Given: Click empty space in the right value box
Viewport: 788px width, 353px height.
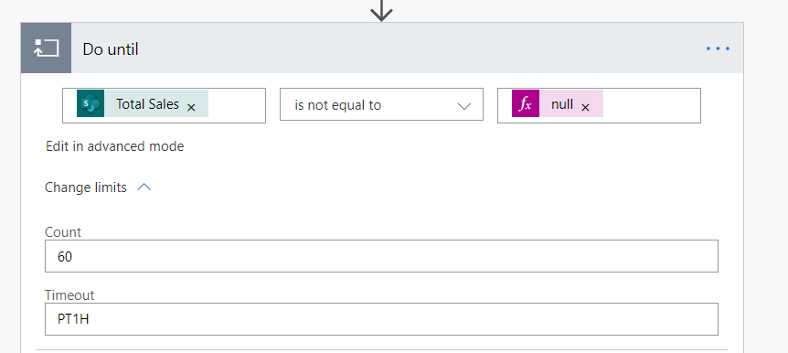Looking at the screenshot, I should click(651, 105).
